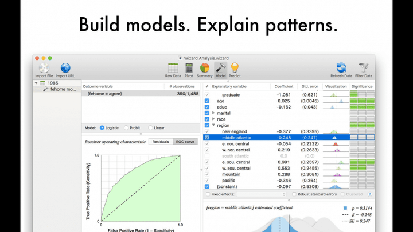Screen dimensions: 413x232
Task: Click the ROC curve plot area
Action: pyautogui.click(x=141, y=188)
